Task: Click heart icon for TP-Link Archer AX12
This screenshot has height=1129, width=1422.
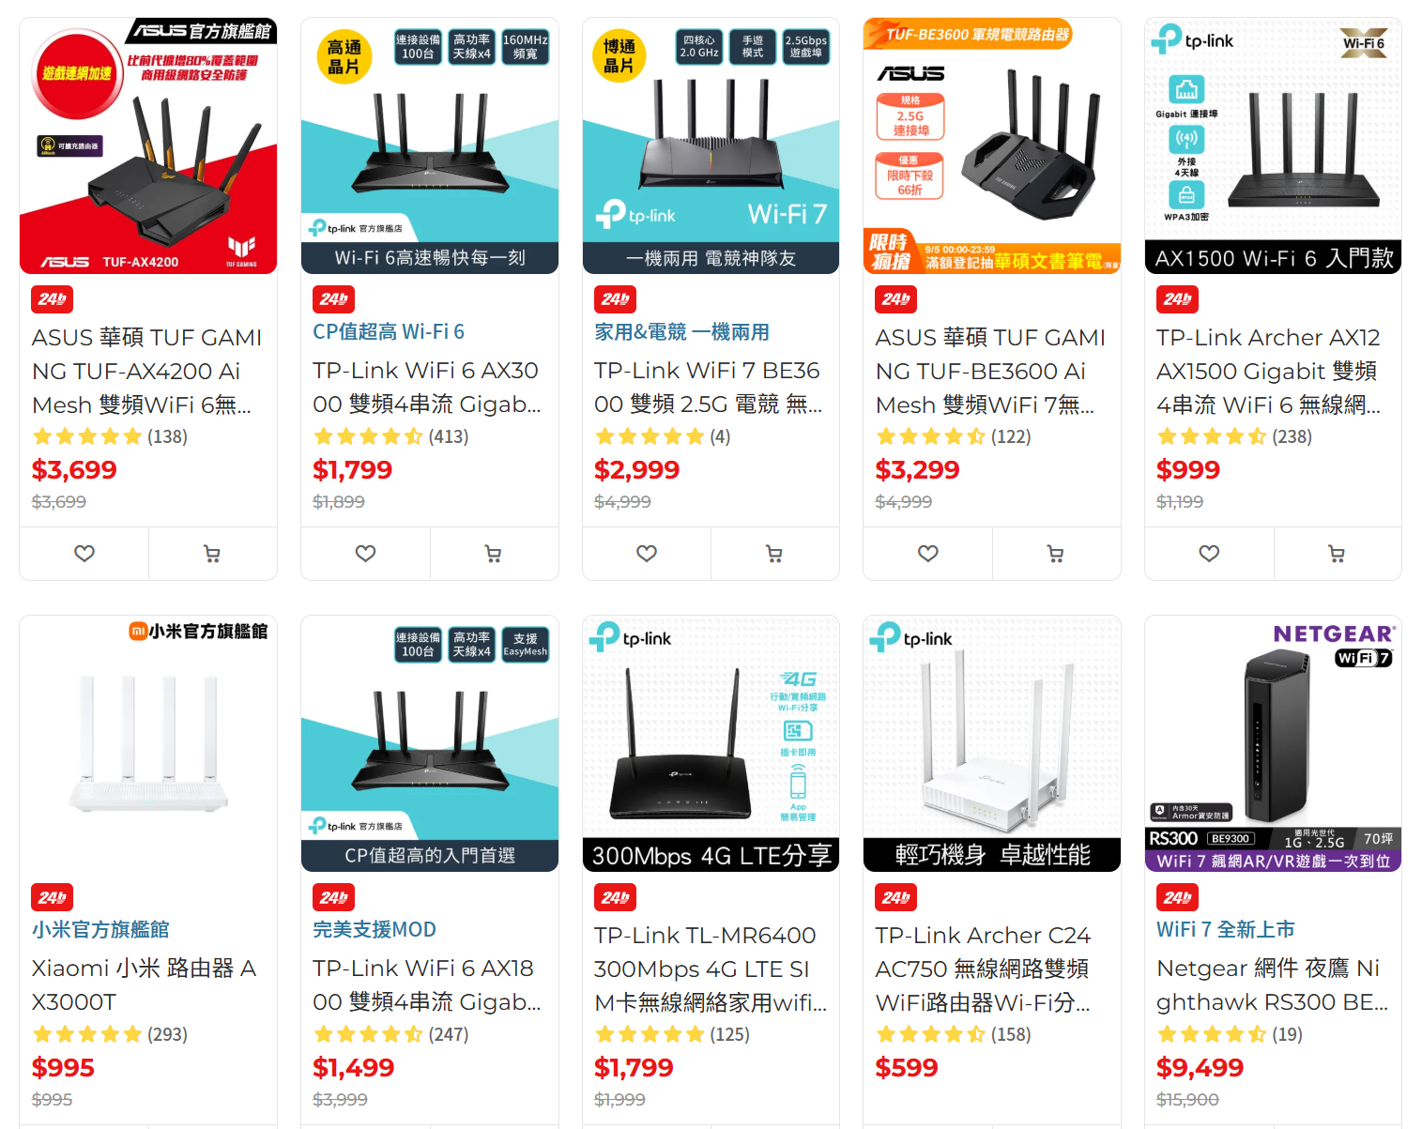Action: 1209,554
